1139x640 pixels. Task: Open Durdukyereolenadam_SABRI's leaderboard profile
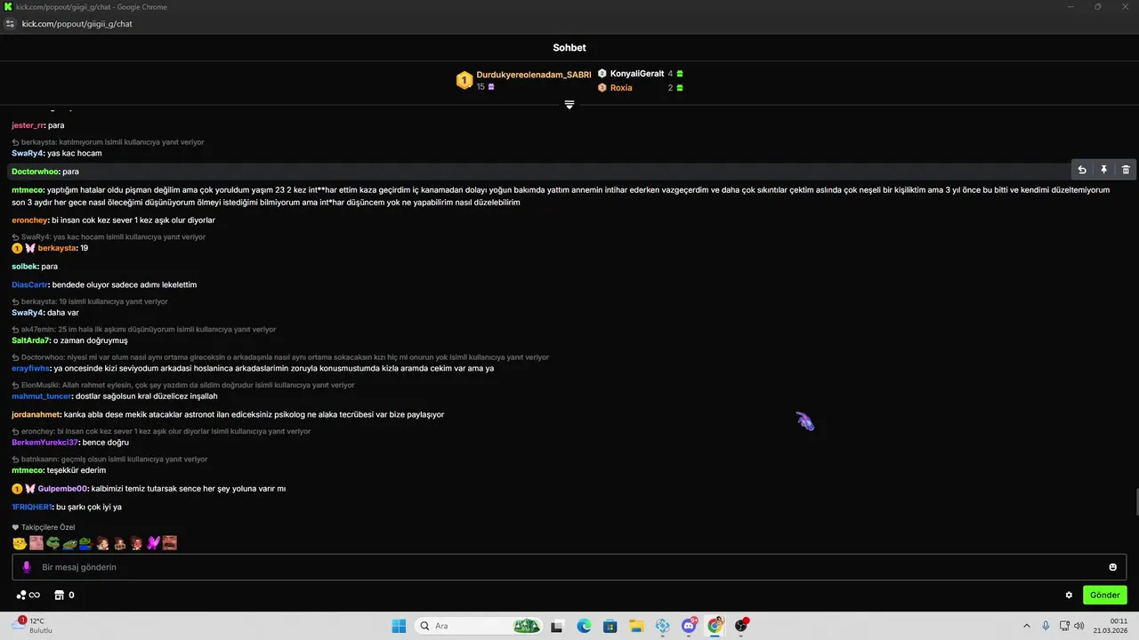[534, 75]
